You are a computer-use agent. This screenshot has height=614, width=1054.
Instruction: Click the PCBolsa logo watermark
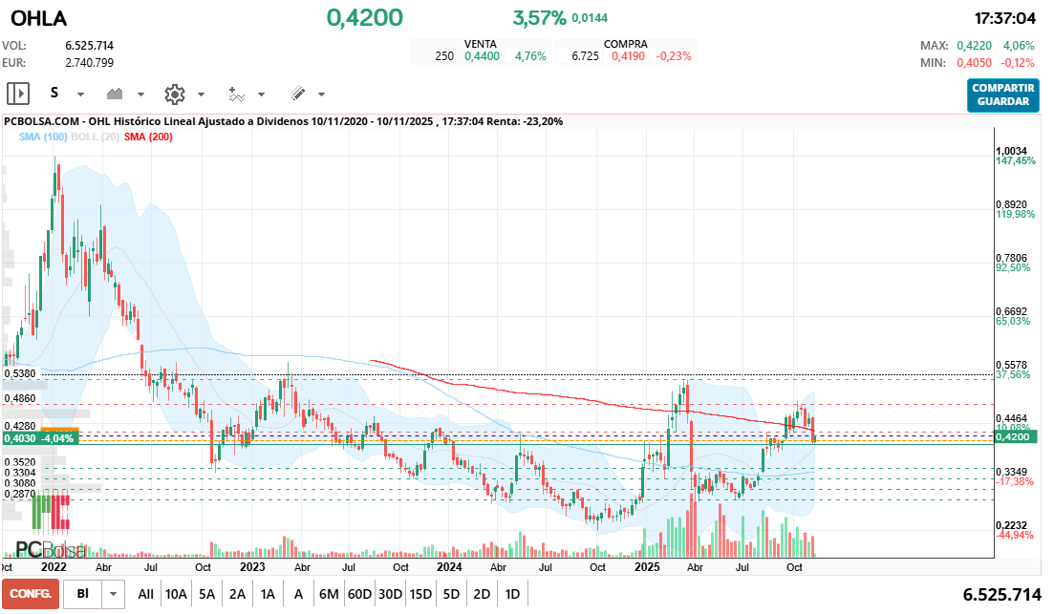coord(50,550)
